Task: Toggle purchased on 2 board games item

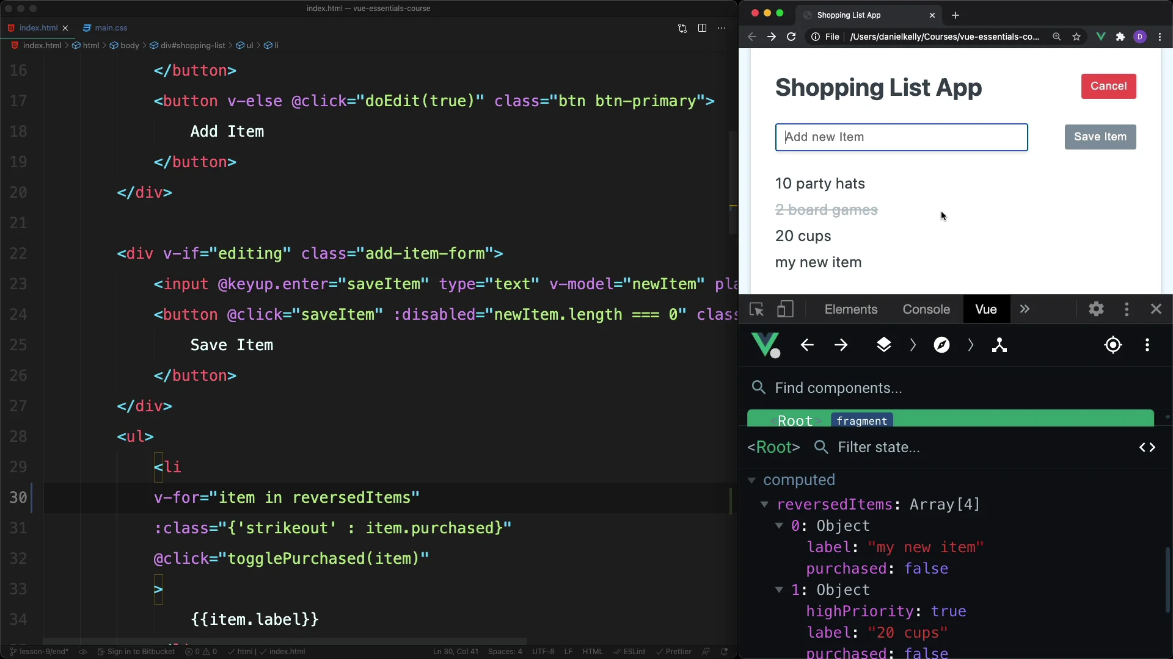Action: coord(826,210)
